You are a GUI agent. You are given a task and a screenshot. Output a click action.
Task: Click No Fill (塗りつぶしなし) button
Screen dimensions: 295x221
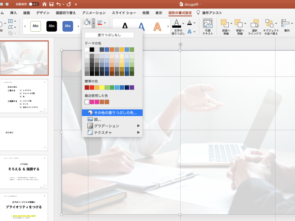(109, 35)
